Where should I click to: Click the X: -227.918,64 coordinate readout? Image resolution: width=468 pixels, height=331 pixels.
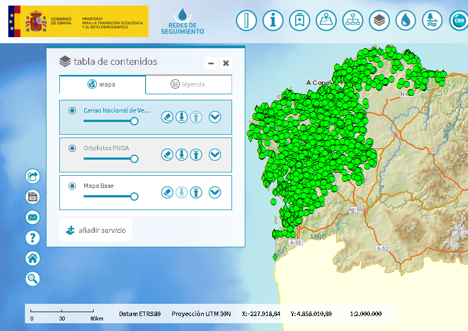[x=261, y=314]
